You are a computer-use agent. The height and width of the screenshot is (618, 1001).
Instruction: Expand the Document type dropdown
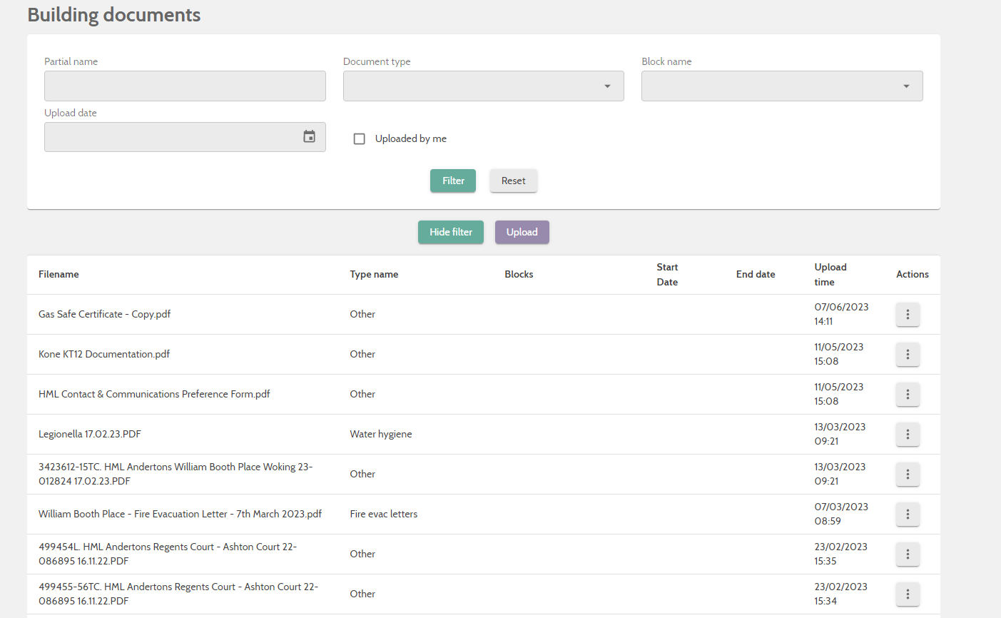[x=606, y=86]
